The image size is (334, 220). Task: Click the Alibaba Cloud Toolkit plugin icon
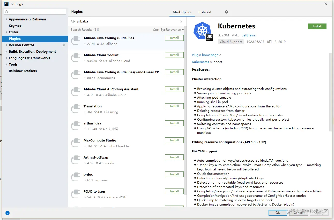pos(76,58)
